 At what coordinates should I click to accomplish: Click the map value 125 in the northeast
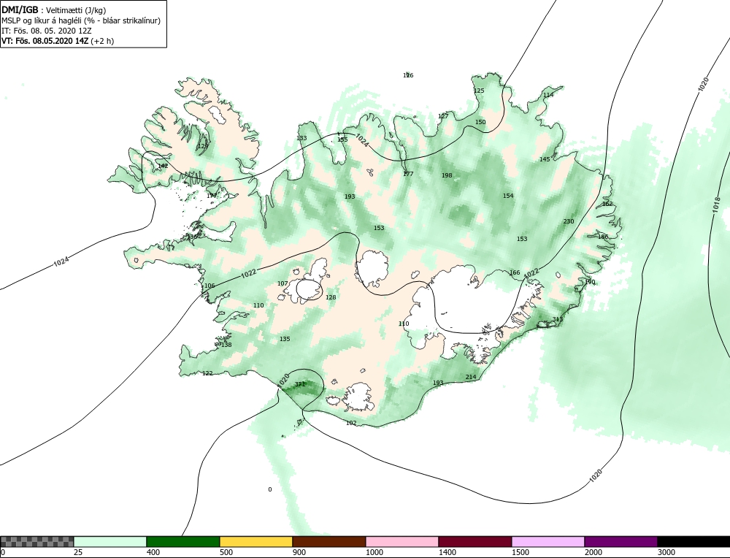tap(479, 91)
